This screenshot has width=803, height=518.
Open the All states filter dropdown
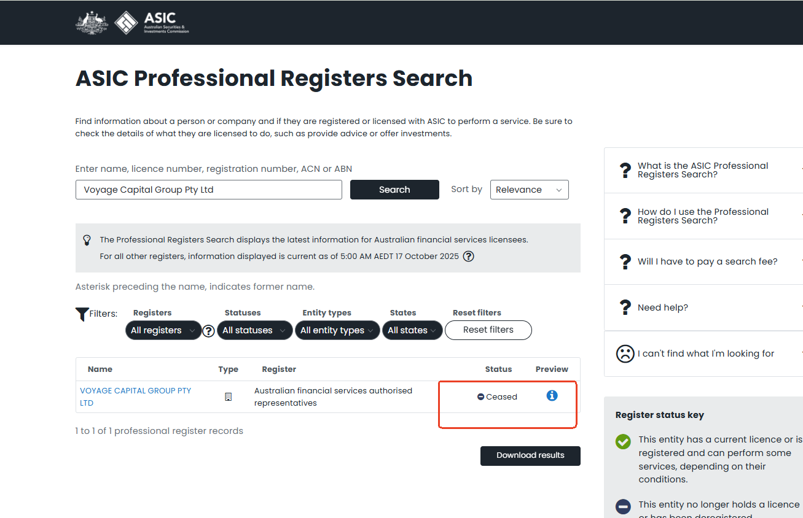point(412,330)
